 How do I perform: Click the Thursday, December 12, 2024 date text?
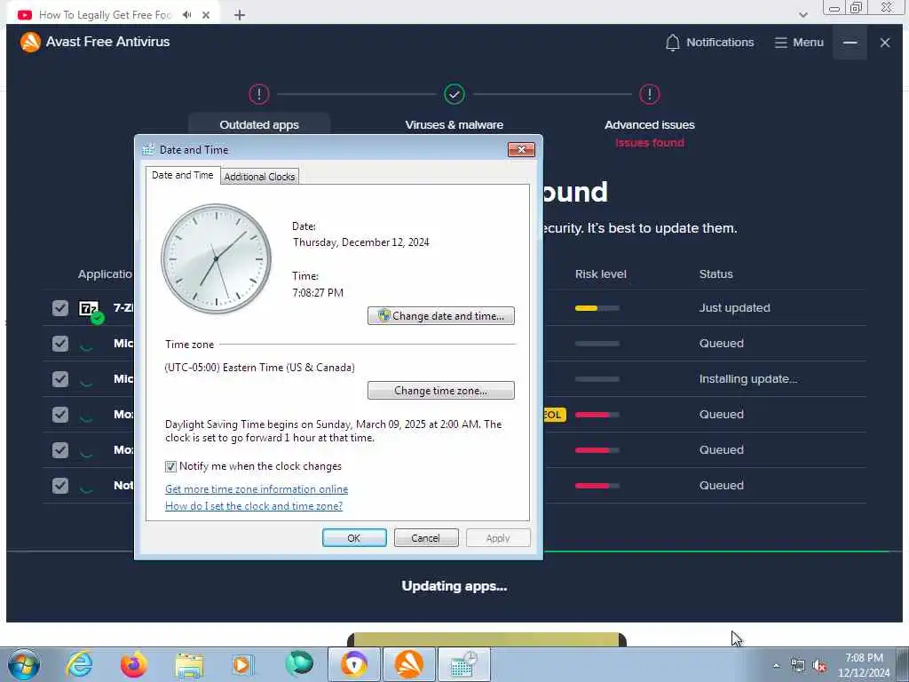361,242
